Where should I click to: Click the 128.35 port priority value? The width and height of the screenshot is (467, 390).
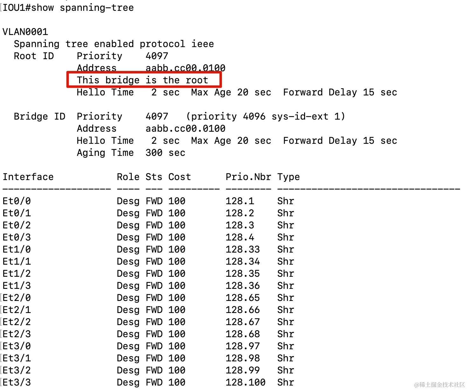coord(243,274)
